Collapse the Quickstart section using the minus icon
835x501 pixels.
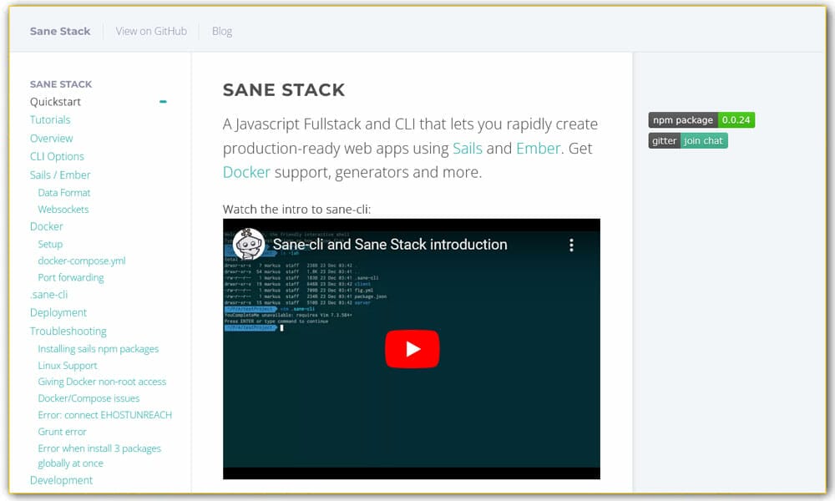pyautogui.click(x=164, y=100)
